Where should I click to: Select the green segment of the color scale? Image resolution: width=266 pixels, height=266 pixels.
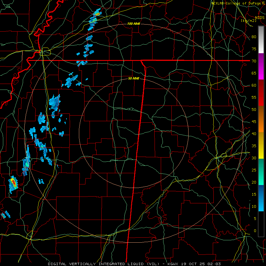point(261,172)
